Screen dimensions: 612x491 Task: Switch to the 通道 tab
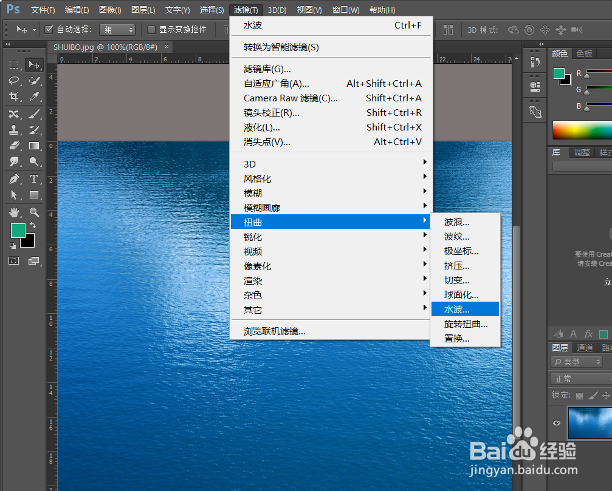585,348
